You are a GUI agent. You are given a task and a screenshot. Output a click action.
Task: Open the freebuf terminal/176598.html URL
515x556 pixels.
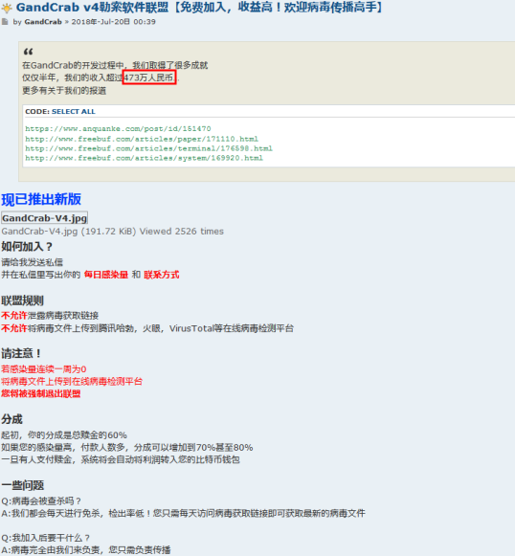tap(149, 148)
